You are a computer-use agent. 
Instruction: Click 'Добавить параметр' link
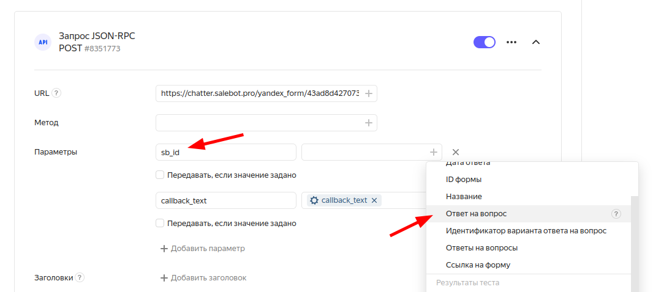tap(203, 249)
